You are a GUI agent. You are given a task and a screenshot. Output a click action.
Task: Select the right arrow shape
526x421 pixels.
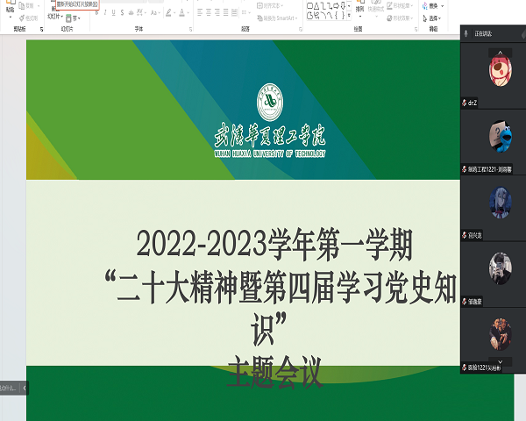click(x=336, y=6)
